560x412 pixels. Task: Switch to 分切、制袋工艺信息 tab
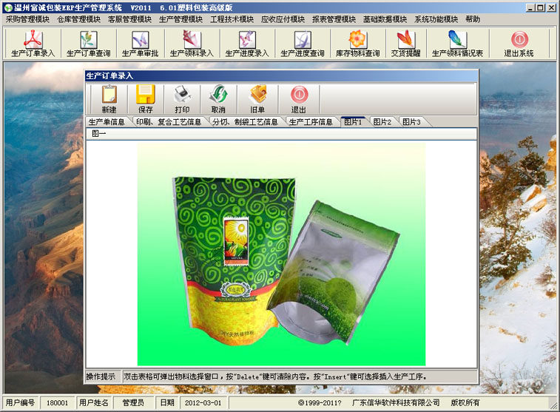[x=245, y=122]
